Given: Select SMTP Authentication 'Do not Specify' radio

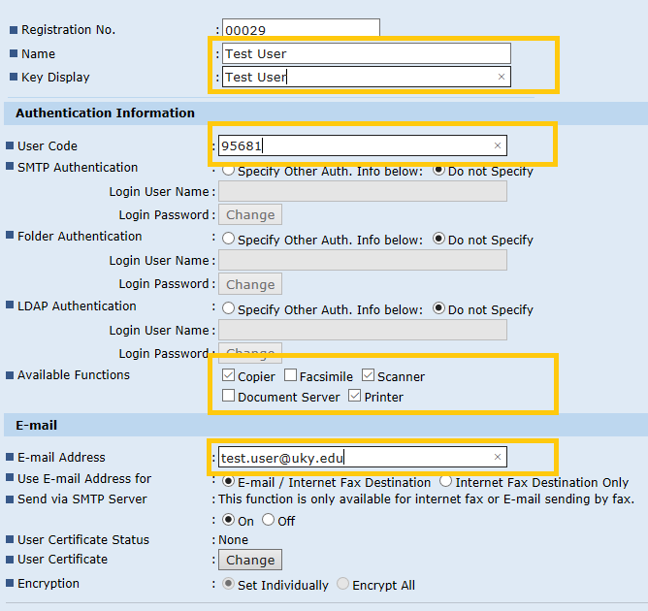Looking at the screenshot, I should (x=438, y=170).
